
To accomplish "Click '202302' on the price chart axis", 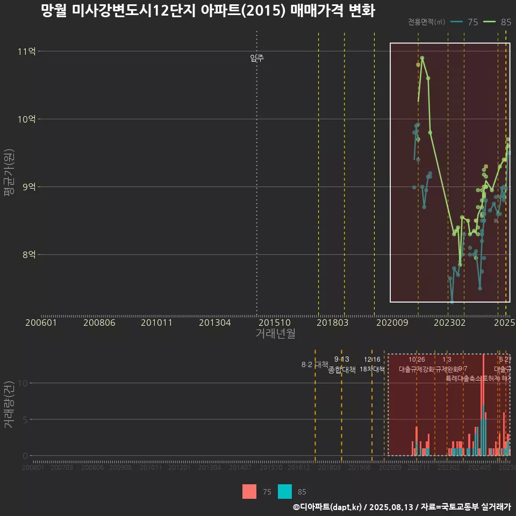I will (x=449, y=322).
